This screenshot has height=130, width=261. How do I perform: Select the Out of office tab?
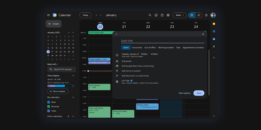click(x=150, y=48)
